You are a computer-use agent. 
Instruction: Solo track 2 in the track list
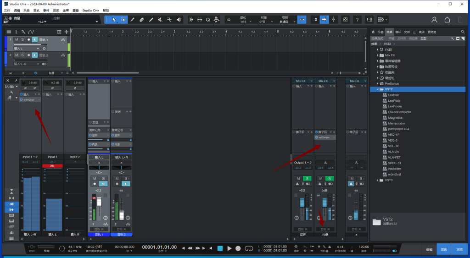coord(22,55)
